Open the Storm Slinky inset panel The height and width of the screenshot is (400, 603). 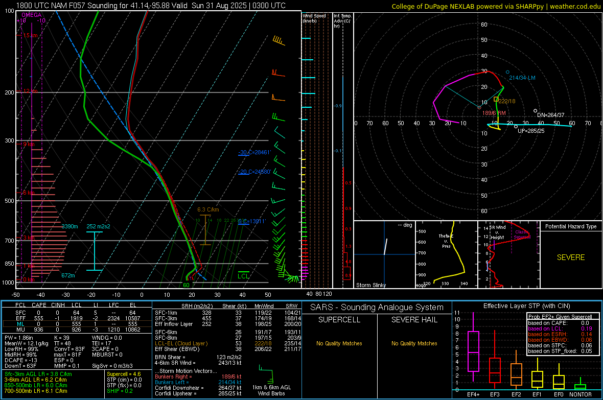384,254
